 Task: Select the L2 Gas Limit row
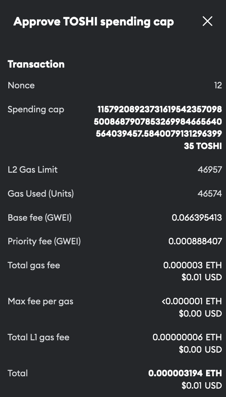pos(33,169)
